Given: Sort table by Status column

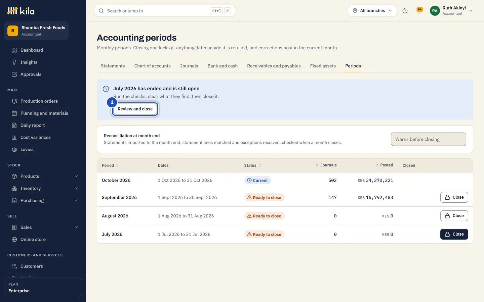Looking at the screenshot, I should click(x=252, y=165).
